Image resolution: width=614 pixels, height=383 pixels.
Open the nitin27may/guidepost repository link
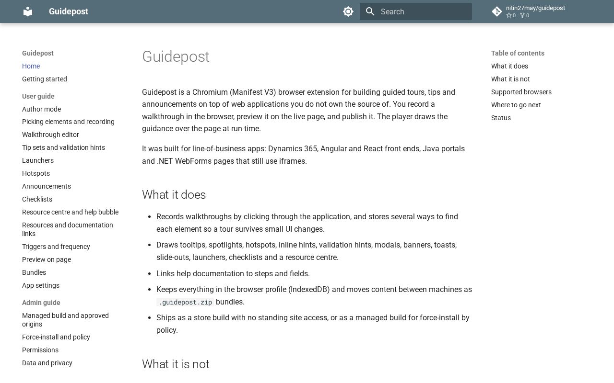click(x=535, y=11)
